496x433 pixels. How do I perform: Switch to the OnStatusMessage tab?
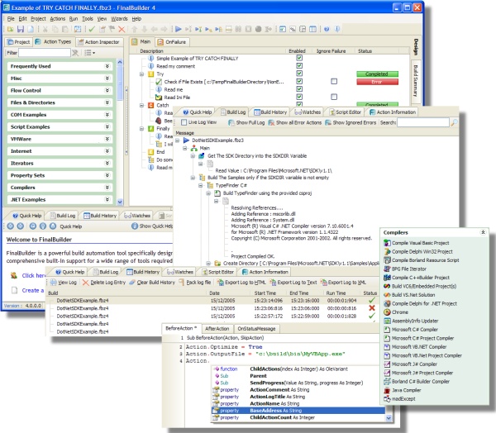[256, 329]
